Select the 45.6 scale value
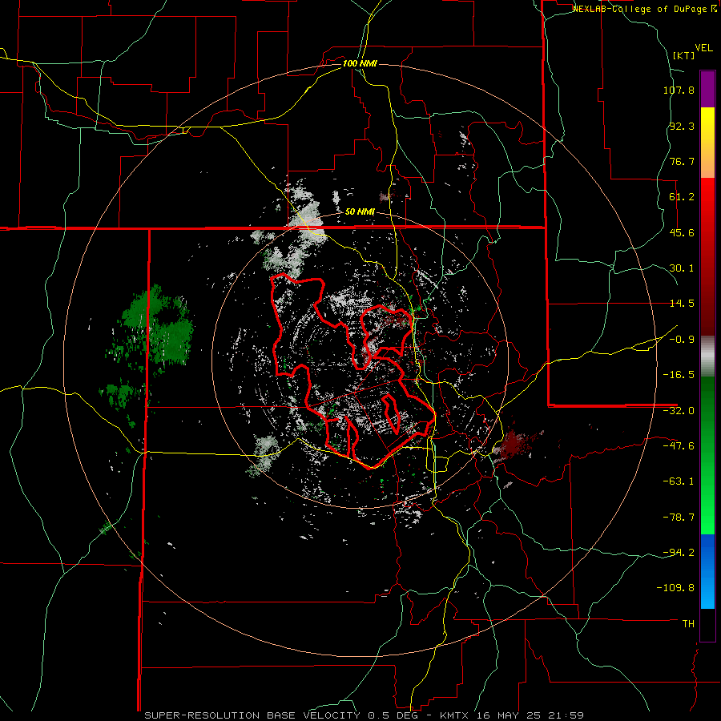 [682, 232]
